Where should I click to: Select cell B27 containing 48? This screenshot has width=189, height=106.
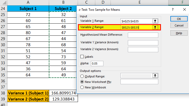(x=63, y=26)
